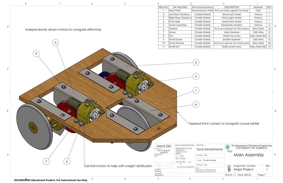Click the 'Zack Kempthorne' drawn by field
Viewport: 283px width, 183px height.
(209, 149)
